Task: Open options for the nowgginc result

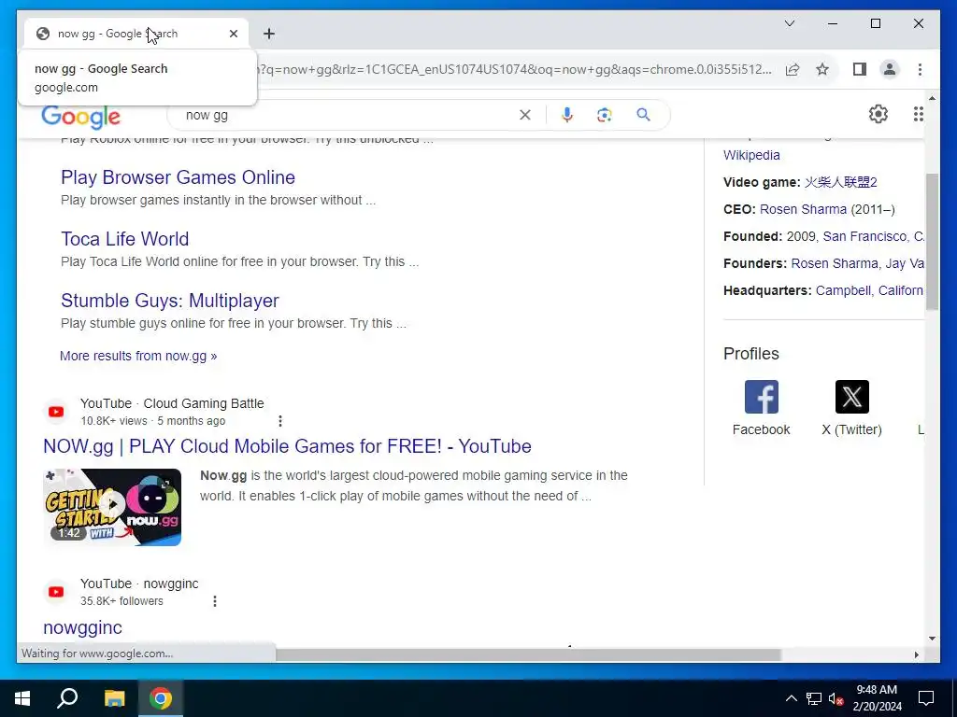Action: [215, 601]
